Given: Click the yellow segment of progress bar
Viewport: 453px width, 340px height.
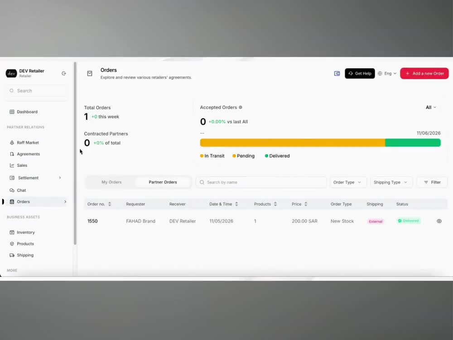Looking at the screenshot, I should (292, 142).
